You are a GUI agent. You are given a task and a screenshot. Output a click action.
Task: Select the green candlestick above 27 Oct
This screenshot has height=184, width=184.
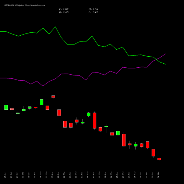point(6,107)
